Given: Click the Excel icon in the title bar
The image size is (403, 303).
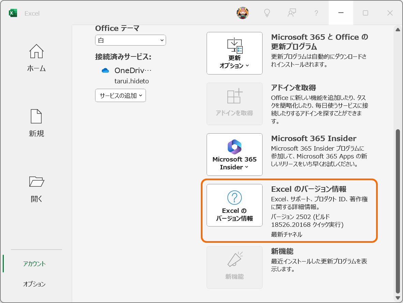Looking at the screenshot, I should pyautogui.click(x=13, y=13).
